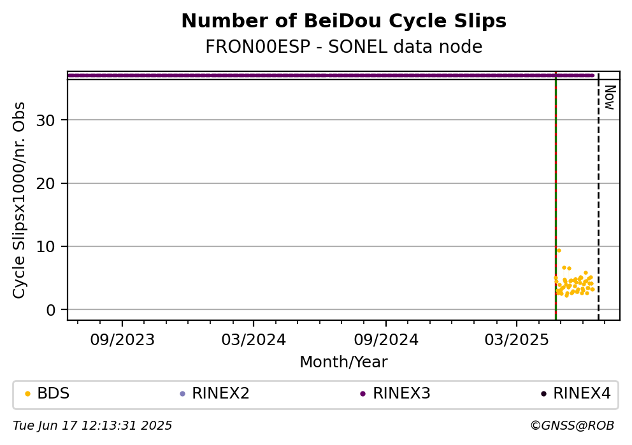Click the chart title Number of BeiDou Cycle Slips

pyautogui.click(x=344, y=21)
